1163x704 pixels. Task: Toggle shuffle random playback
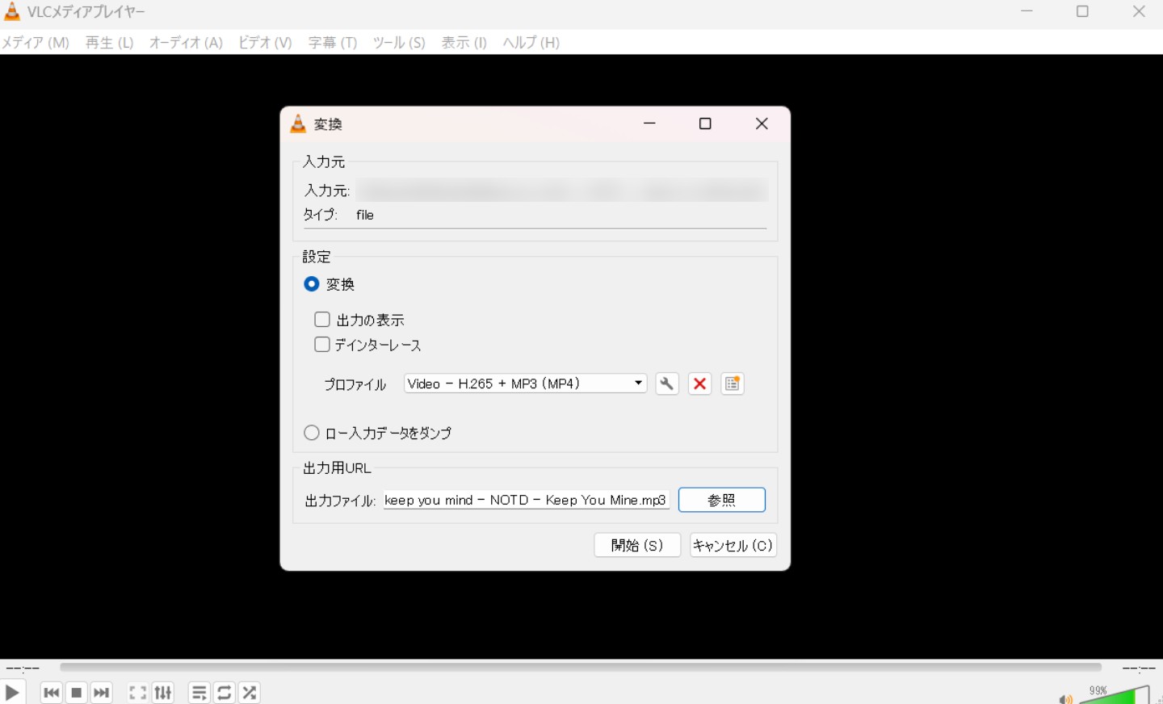pos(250,693)
